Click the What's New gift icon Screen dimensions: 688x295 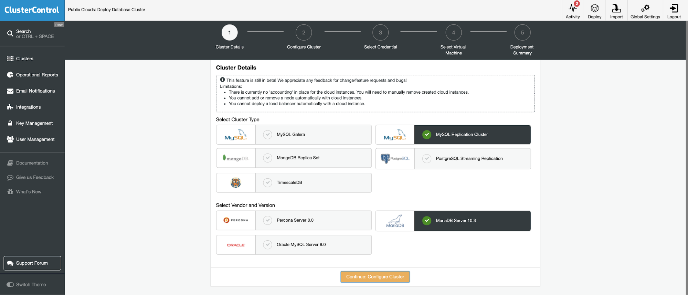pyautogui.click(x=10, y=192)
